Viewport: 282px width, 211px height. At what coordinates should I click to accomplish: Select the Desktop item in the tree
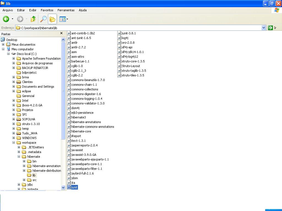(12, 40)
